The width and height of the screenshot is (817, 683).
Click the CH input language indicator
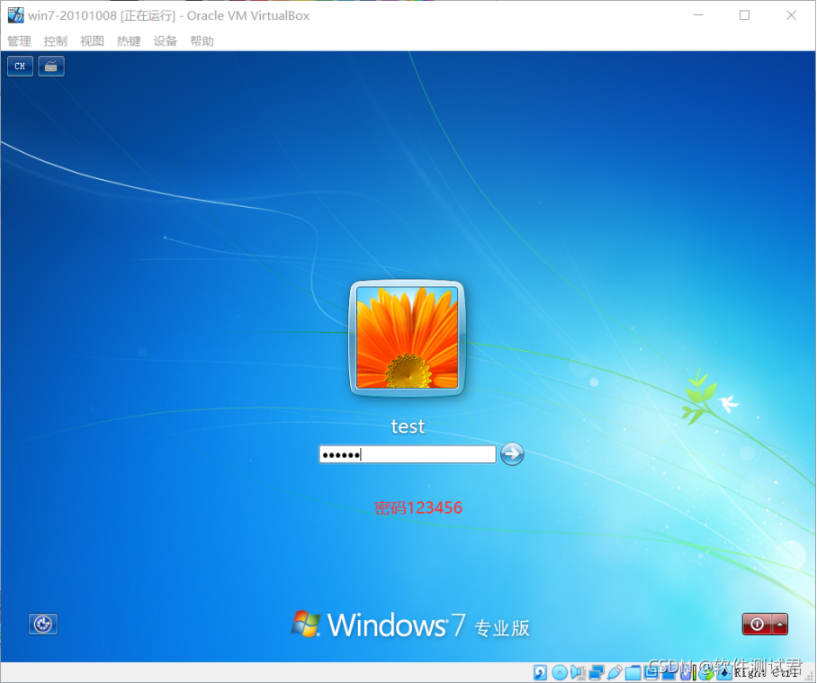tap(21, 67)
